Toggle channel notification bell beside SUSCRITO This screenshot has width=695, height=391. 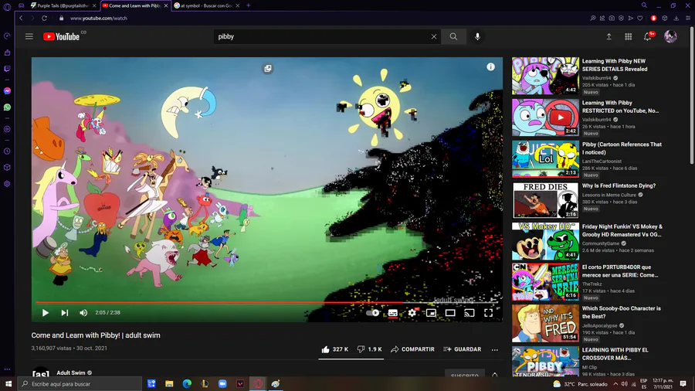point(495,375)
